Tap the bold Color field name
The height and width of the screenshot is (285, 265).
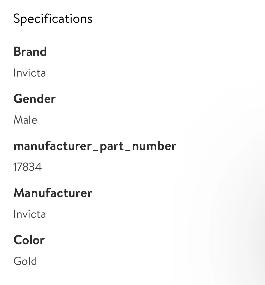29,240
